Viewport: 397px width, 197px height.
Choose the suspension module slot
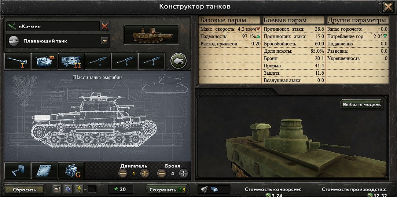coord(18,171)
